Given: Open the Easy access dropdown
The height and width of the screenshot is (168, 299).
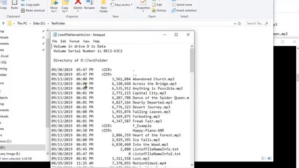Looking at the screenshot, I should [x=121, y=5].
